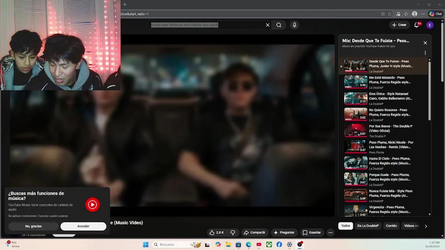Screen dimensions: 445x250
Task: Open a new browser tab plus
Action: point(125,5)
